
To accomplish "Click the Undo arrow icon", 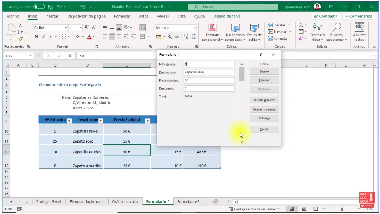I will (x=59, y=7).
